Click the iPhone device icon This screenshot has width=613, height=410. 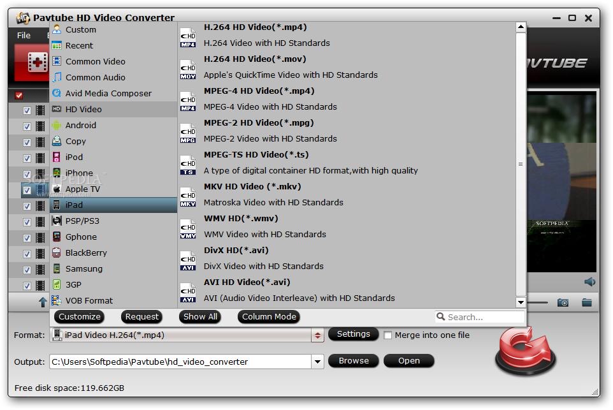point(57,173)
